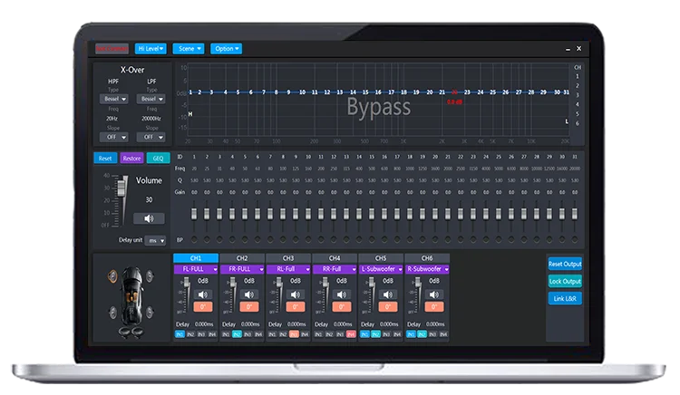This screenshot has width=680, height=395.
Task: Toggle the IN1 input on CH1
Action: [x=180, y=334]
